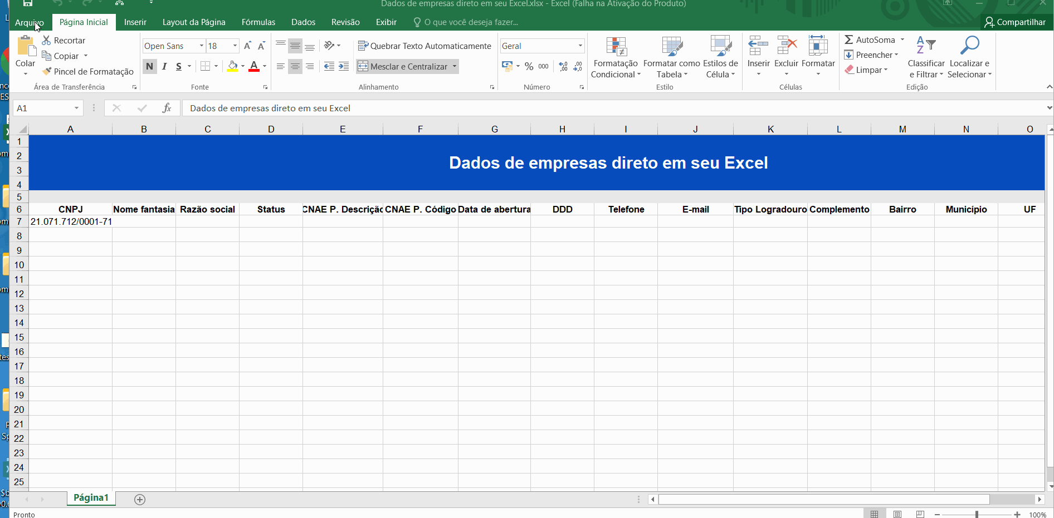Viewport: 1054px width, 518px height.
Task: Open the Fórmulas ribbon tab
Action: coord(258,22)
